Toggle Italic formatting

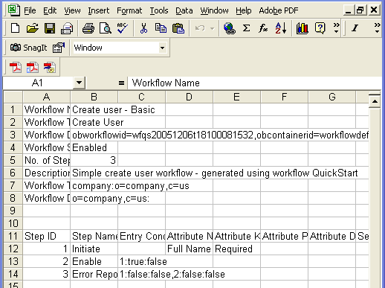coord(355,28)
